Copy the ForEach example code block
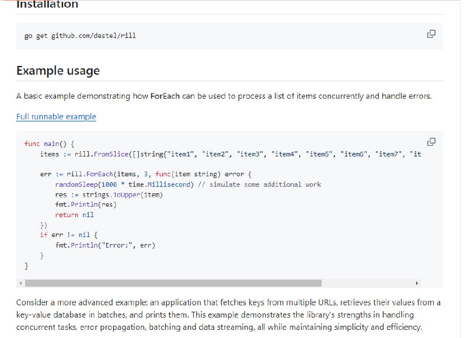The height and width of the screenshot is (338, 467). (431, 142)
